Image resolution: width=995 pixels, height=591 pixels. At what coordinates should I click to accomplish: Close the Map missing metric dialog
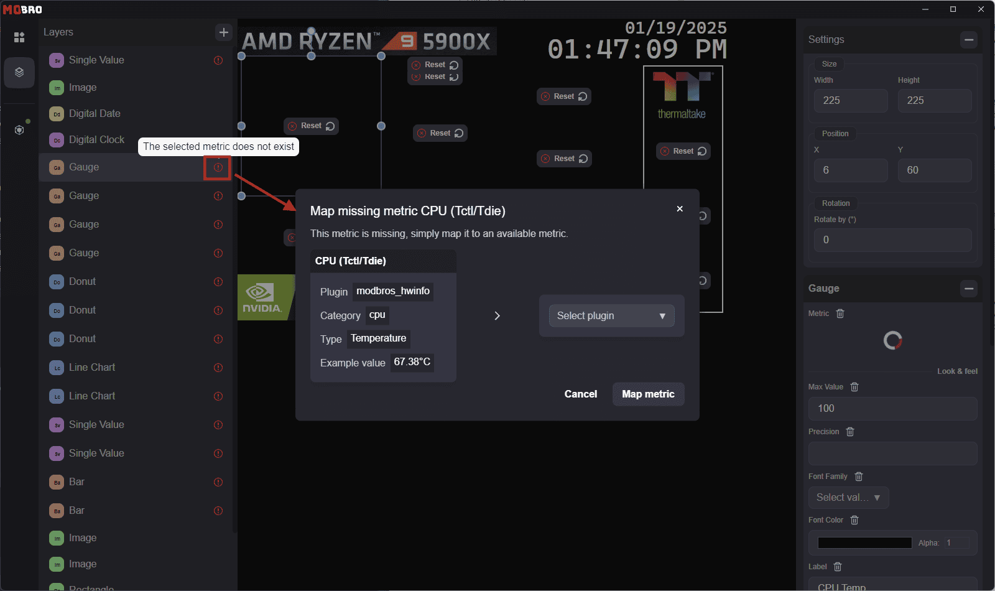pyautogui.click(x=680, y=209)
